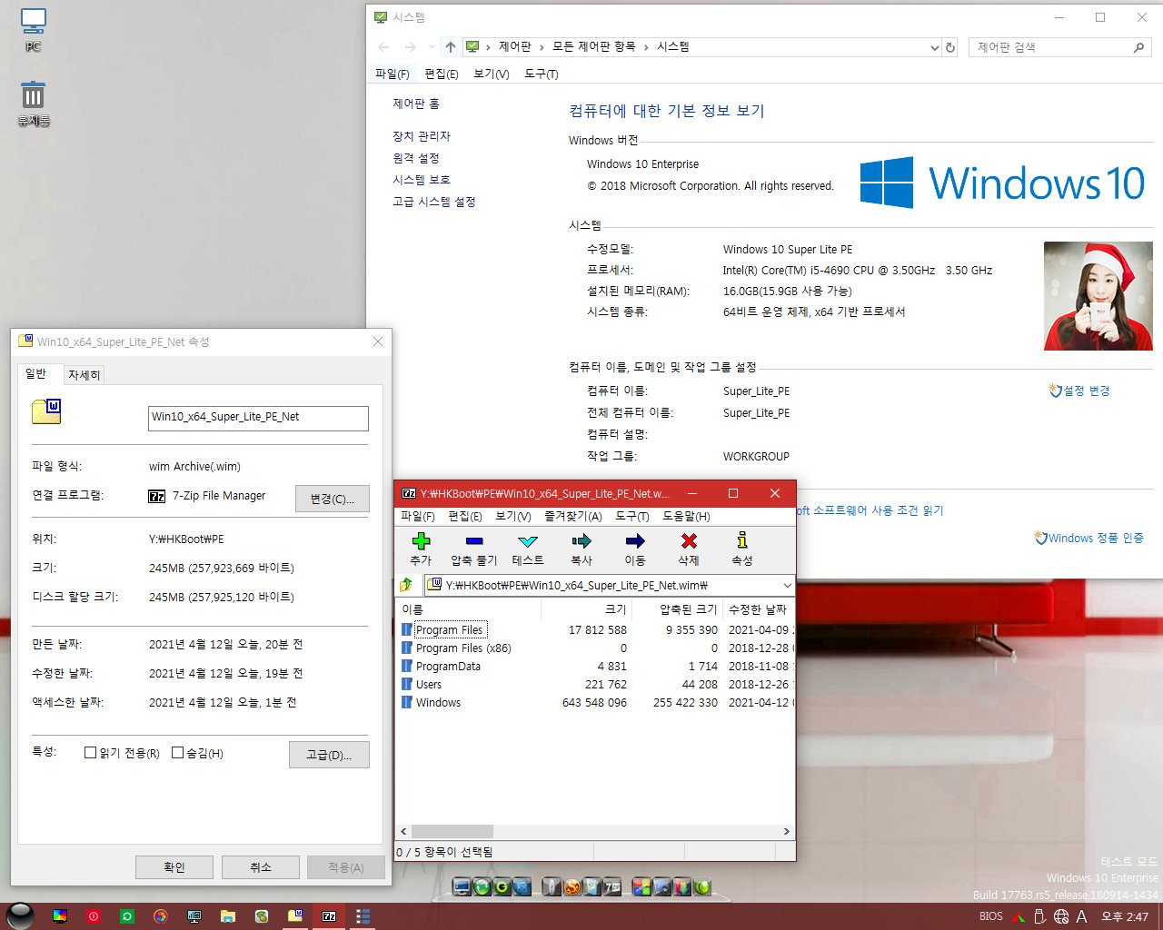
Task: Select the Users folder row in 7-Zip
Action: 596,684
